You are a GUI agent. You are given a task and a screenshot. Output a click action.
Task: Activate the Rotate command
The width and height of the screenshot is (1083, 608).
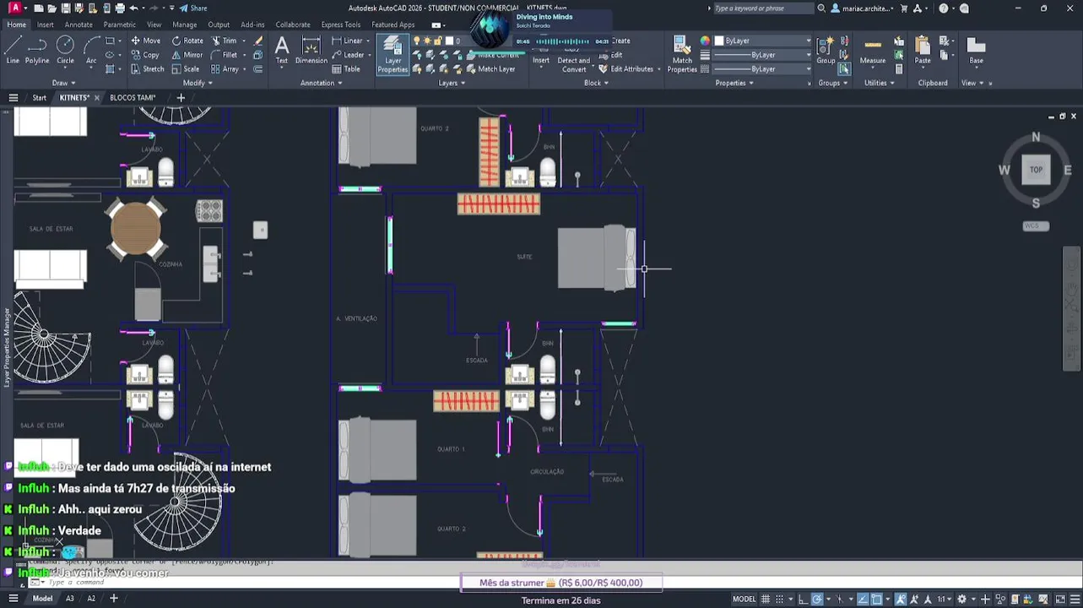[x=187, y=41]
